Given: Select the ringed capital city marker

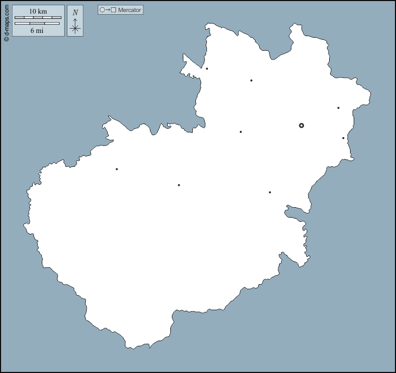Looking at the screenshot, I should click(301, 126).
